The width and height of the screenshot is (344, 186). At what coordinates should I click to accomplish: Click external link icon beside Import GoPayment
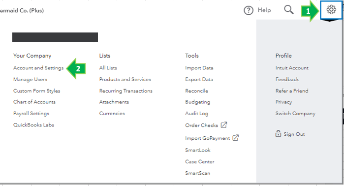[235, 137]
